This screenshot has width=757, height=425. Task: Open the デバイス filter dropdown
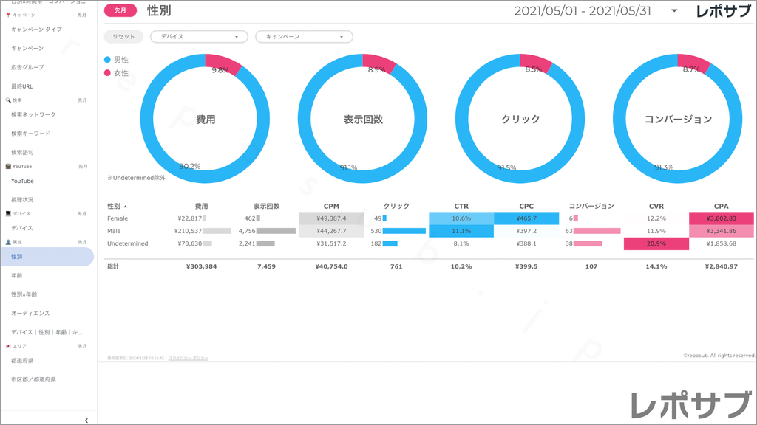click(199, 36)
